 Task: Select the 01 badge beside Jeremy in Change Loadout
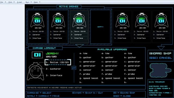point(37,55)
